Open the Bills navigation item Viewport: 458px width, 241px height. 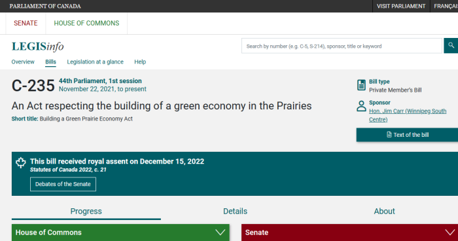[x=50, y=62]
